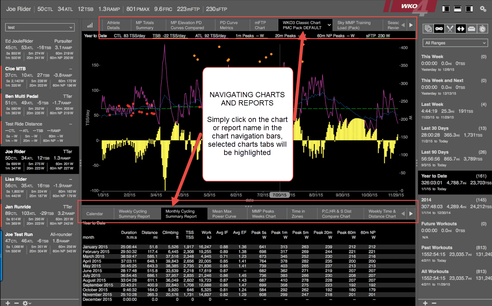The height and width of the screenshot is (306, 492).
Task: Toggle the right panel layout icon
Action: click(x=469, y=9)
